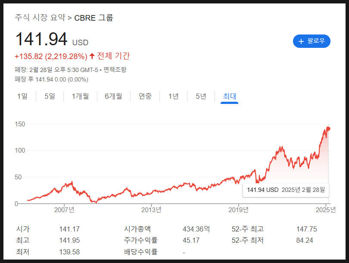The width and height of the screenshot is (349, 263).
Task: Click the 52-주 최고 value 147.75
Action: [306, 229]
